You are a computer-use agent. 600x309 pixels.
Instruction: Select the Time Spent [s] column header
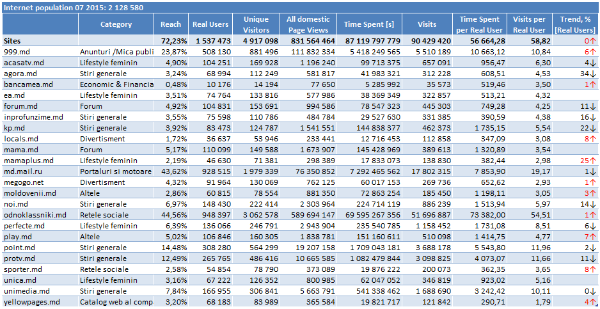click(370, 24)
